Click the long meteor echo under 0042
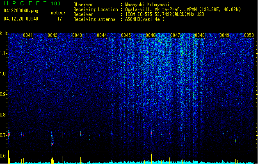258x164 pixels. click(52, 139)
